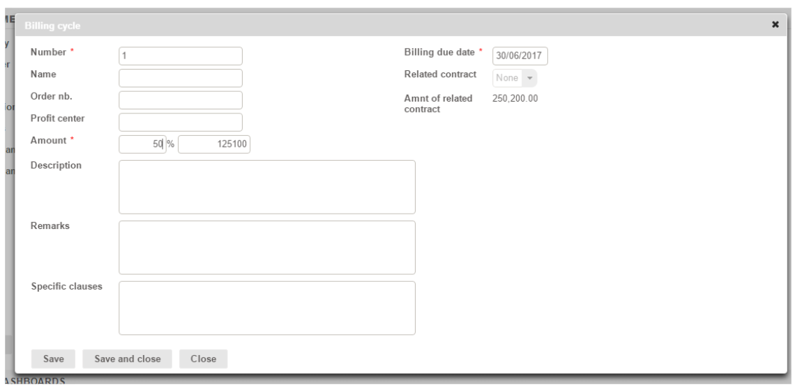The image size is (795, 387).
Task: Click the Number input field
Action: click(181, 56)
